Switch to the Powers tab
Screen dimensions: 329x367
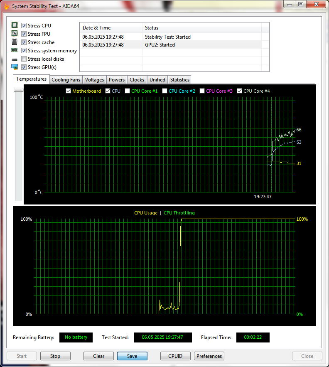(x=117, y=80)
